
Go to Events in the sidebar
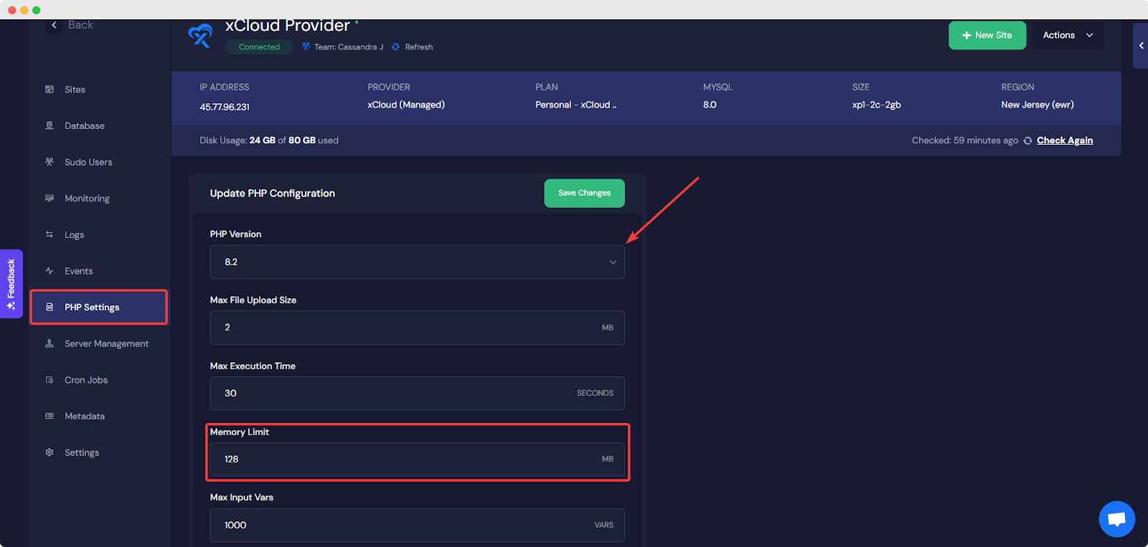[x=78, y=271]
